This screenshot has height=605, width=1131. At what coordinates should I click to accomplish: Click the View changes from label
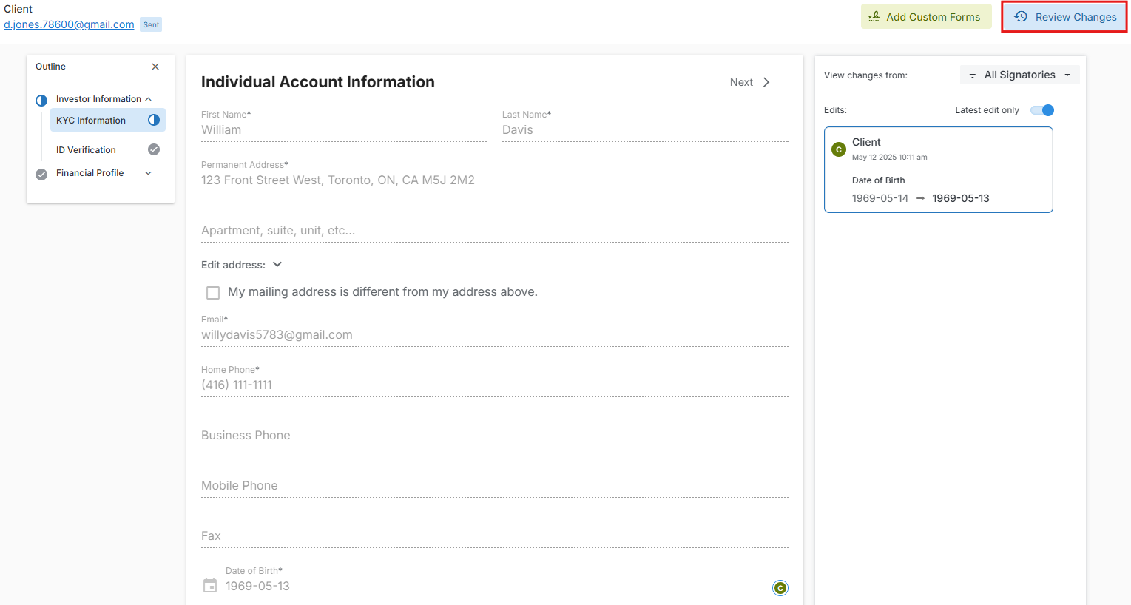865,75
